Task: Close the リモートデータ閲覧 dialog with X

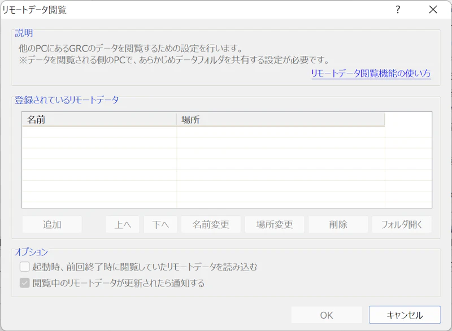Action: (432, 10)
